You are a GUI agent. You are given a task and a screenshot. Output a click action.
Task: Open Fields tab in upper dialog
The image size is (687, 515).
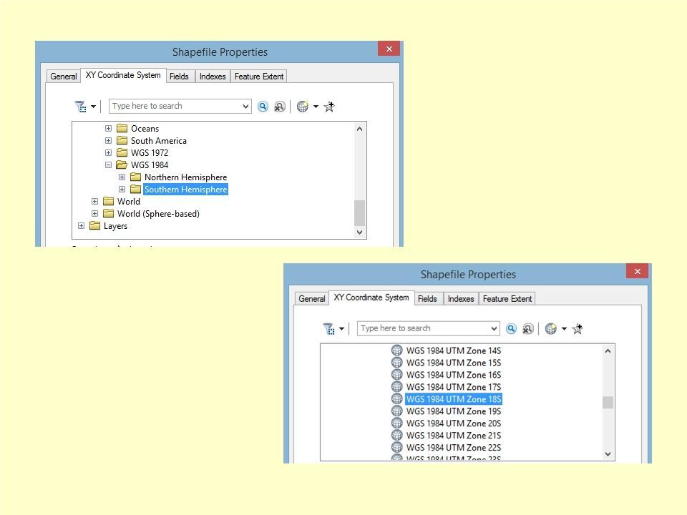(x=179, y=77)
